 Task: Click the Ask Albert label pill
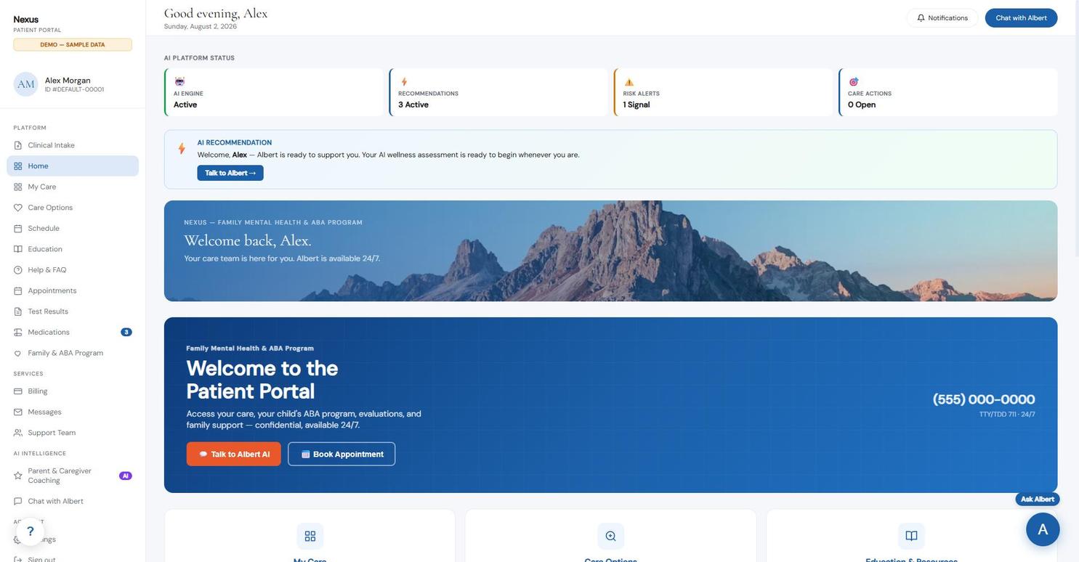pyautogui.click(x=1038, y=500)
